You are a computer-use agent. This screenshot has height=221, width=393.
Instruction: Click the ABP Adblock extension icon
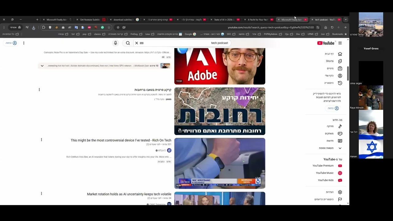[89, 27]
